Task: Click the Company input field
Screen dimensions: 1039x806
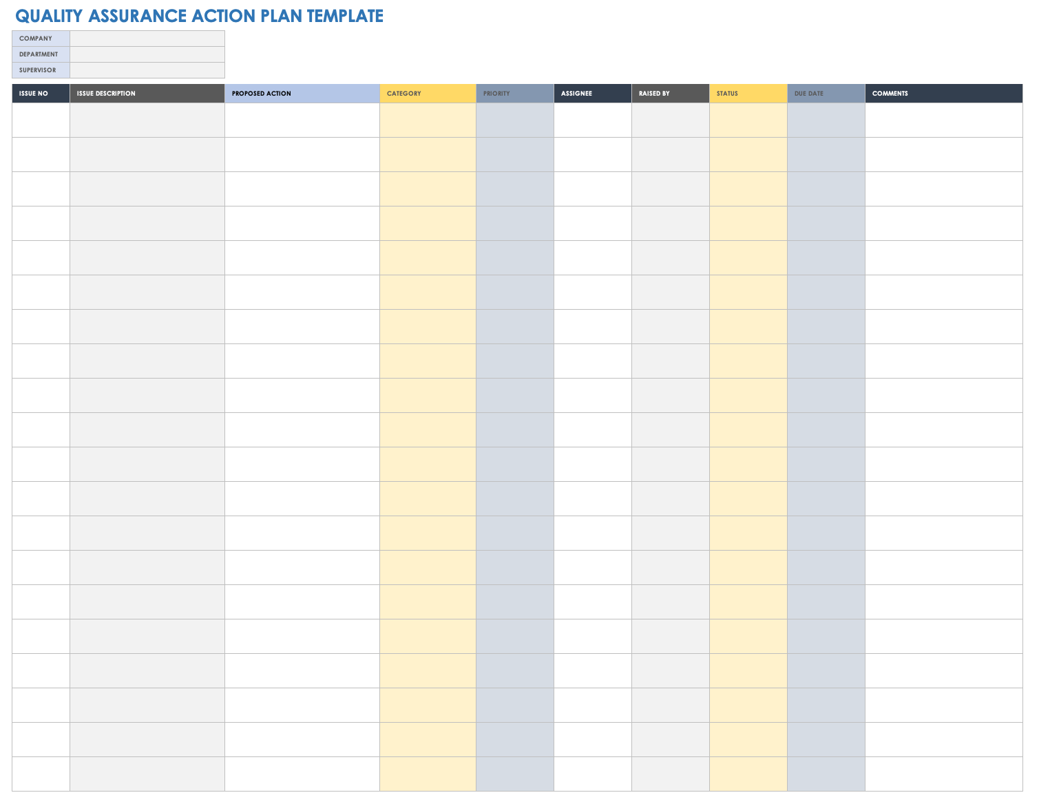Action: pyautogui.click(x=147, y=39)
